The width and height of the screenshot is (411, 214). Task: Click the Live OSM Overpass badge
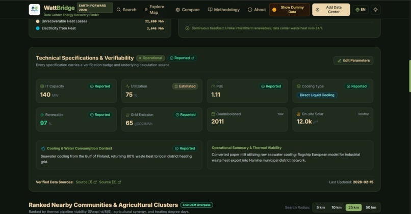[x=197, y=205]
